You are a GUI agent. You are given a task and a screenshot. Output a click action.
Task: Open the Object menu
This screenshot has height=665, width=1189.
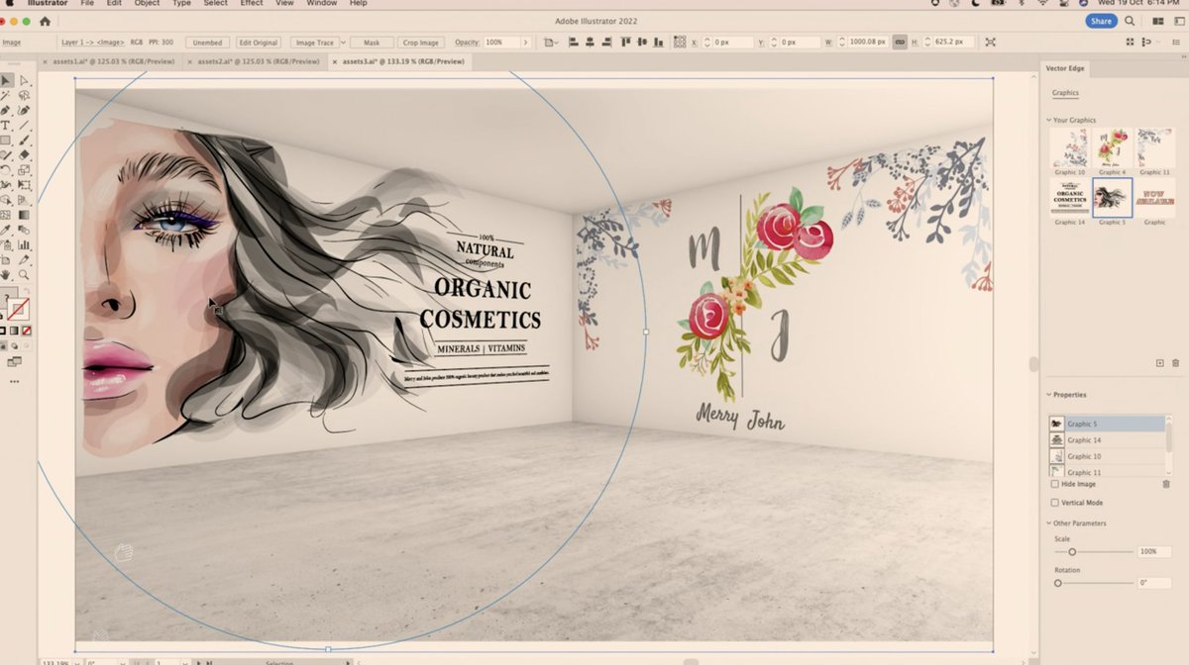(x=147, y=4)
